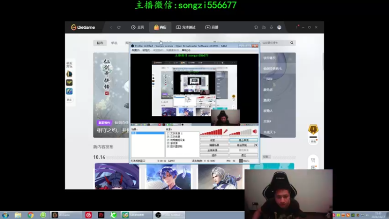Viewport: 389px width, 219px height.
Task: Click the WeGame search magnifier icon
Action: click(x=292, y=43)
